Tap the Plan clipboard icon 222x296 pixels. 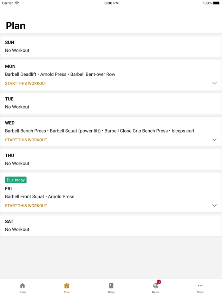pos(67,286)
